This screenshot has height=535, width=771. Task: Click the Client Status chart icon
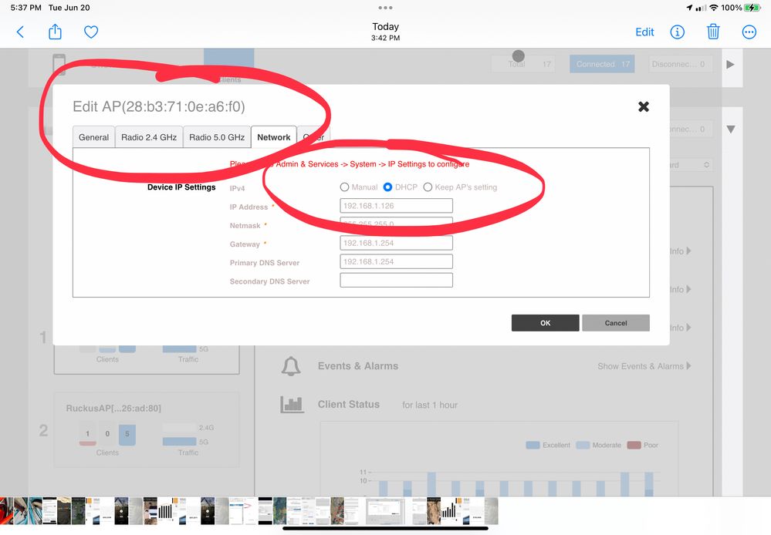click(291, 404)
